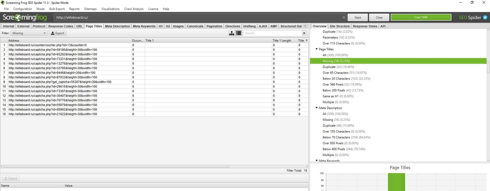Select 'Below 30 Characters (102)' filter
This screenshot has height=191, width=490.
(346, 79)
